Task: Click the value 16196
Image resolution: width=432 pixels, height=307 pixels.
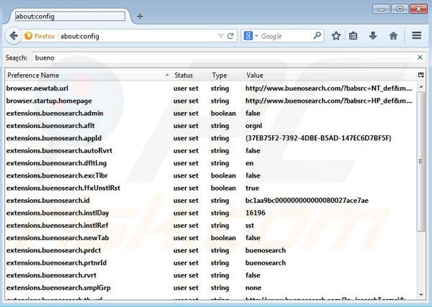Action: click(x=256, y=213)
